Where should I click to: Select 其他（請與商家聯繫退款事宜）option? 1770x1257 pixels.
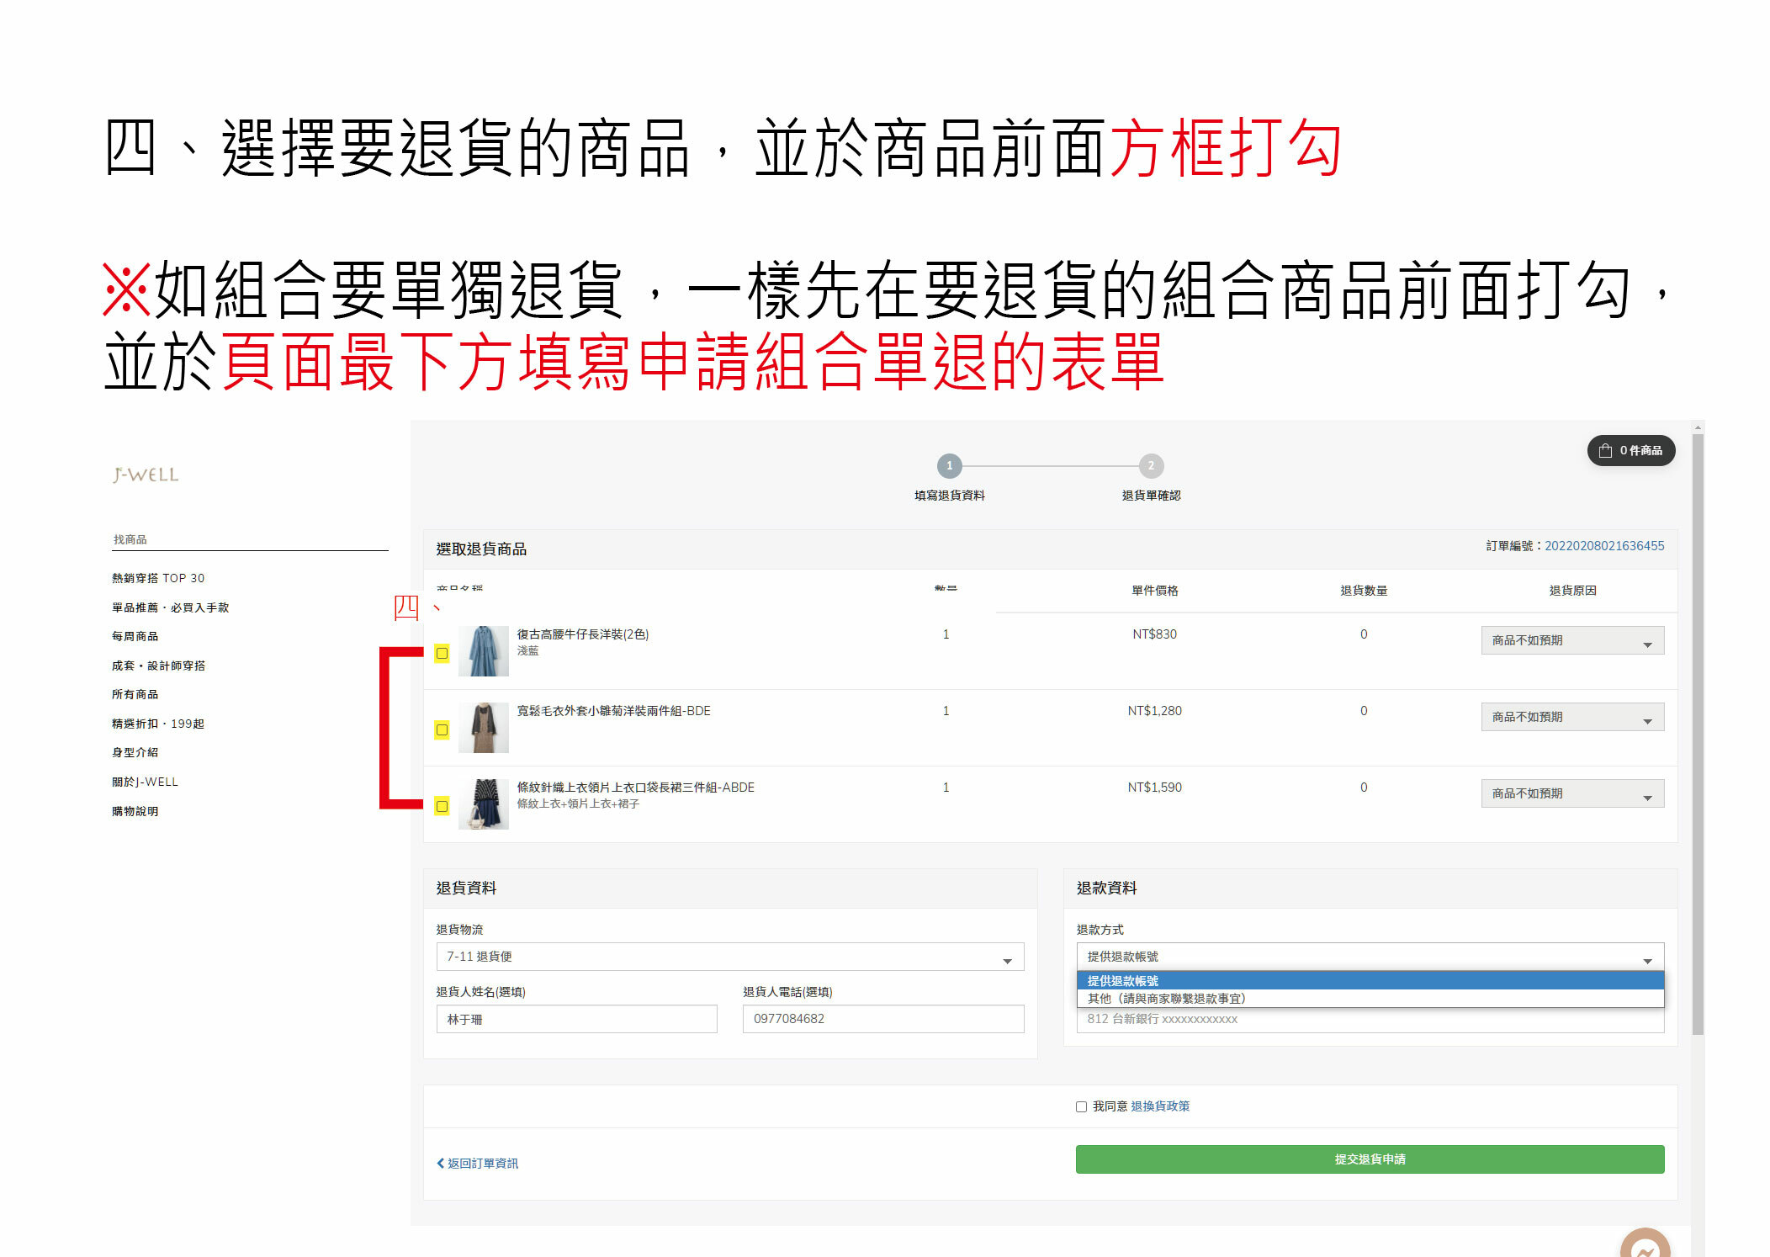click(x=1166, y=999)
